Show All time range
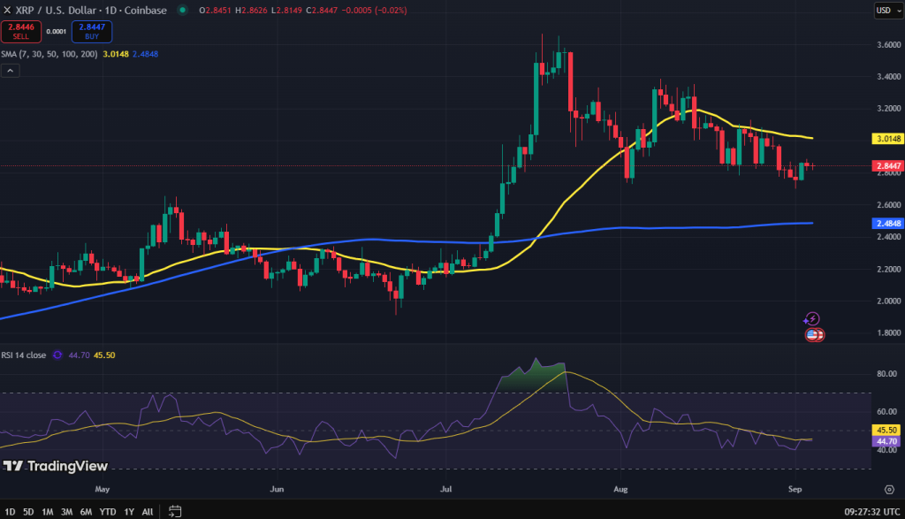Screen dimensions: 905x519 pos(148,512)
